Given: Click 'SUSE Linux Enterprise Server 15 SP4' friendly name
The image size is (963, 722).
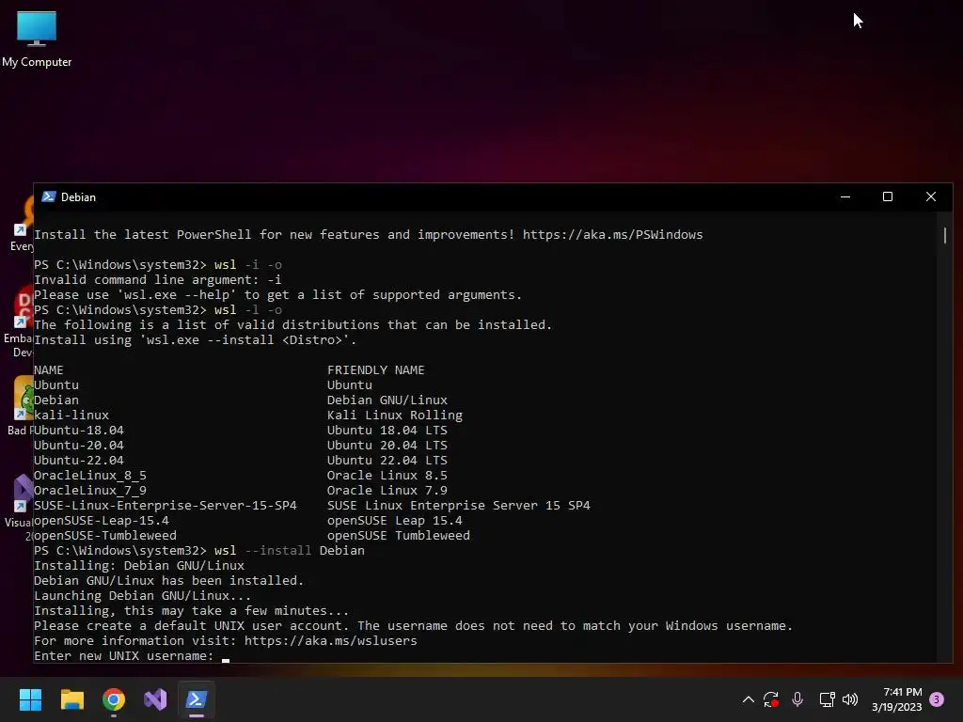Looking at the screenshot, I should [458, 505].
